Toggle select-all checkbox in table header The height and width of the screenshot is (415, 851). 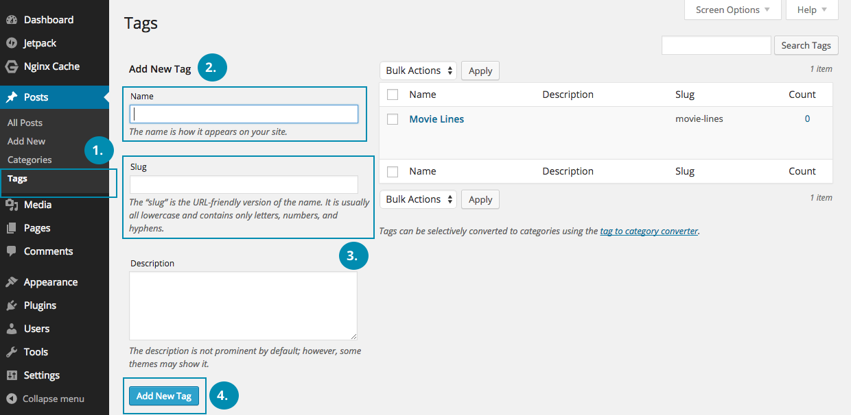point(393,95)
